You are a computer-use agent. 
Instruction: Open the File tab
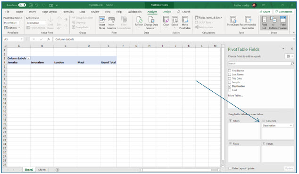coord(7,12)
